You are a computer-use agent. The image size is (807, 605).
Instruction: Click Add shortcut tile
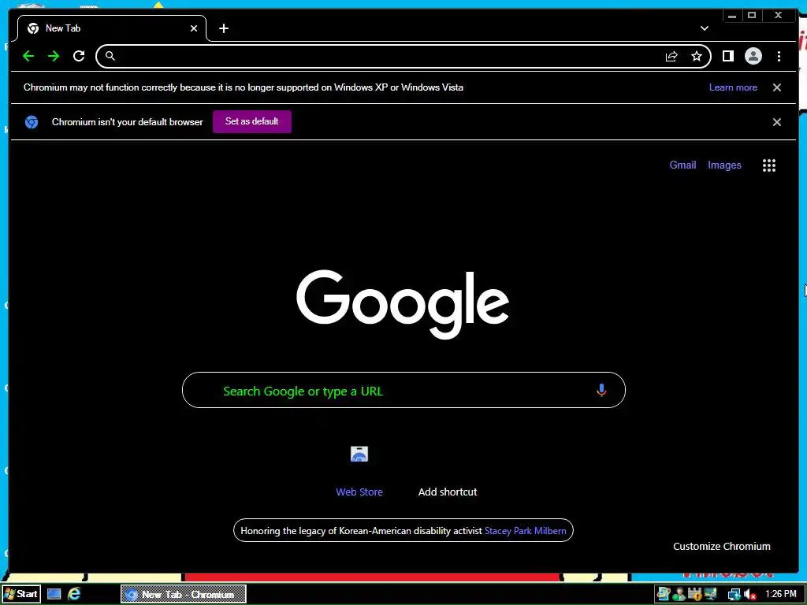point(448,492)
